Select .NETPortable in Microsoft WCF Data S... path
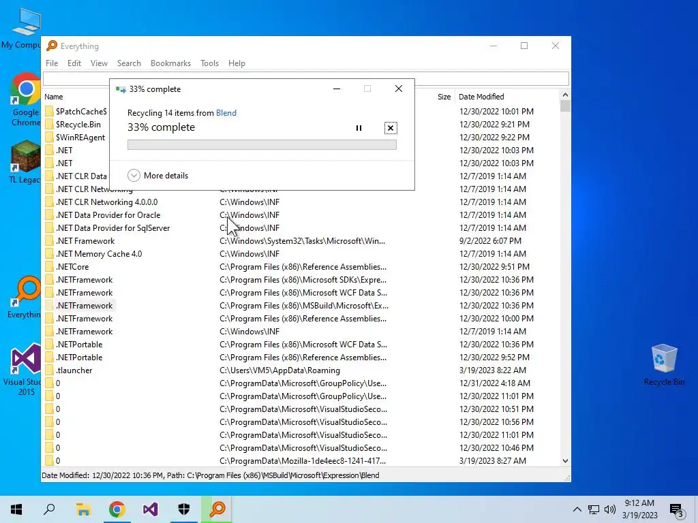This screenshot has height=523, width=698. click(79, 344)
